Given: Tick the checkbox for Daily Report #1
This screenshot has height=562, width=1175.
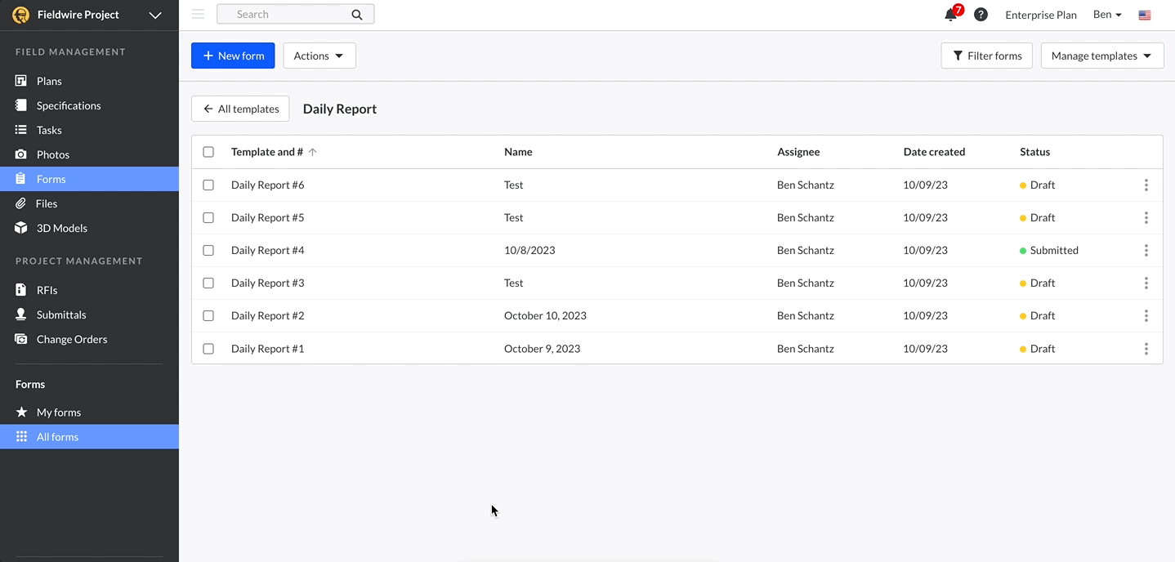Looking at the screenshot, I should pos(208,349).
